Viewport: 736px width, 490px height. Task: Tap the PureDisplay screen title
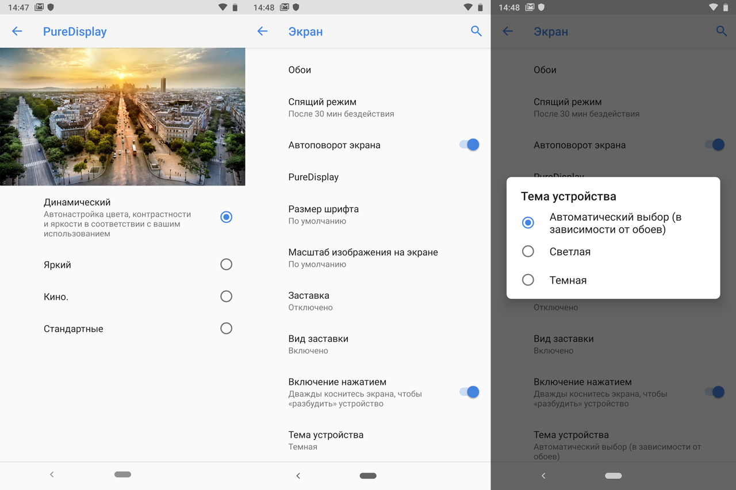pos(75,32)
